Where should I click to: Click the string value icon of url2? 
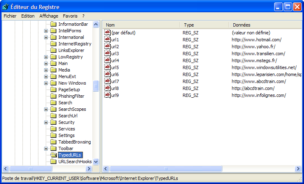point(107,46)
